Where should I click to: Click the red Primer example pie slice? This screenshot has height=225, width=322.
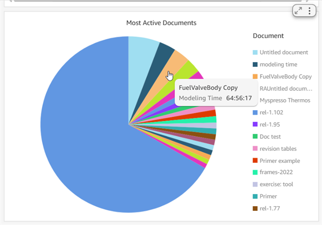(205, 114)
